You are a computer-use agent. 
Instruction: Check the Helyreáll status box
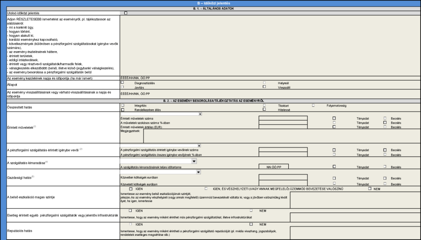point(264,83)
